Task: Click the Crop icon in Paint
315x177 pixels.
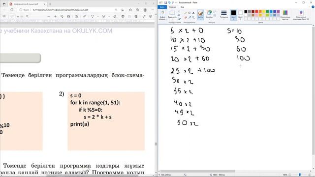Action: pyautogui.click(x=179, y=12)
